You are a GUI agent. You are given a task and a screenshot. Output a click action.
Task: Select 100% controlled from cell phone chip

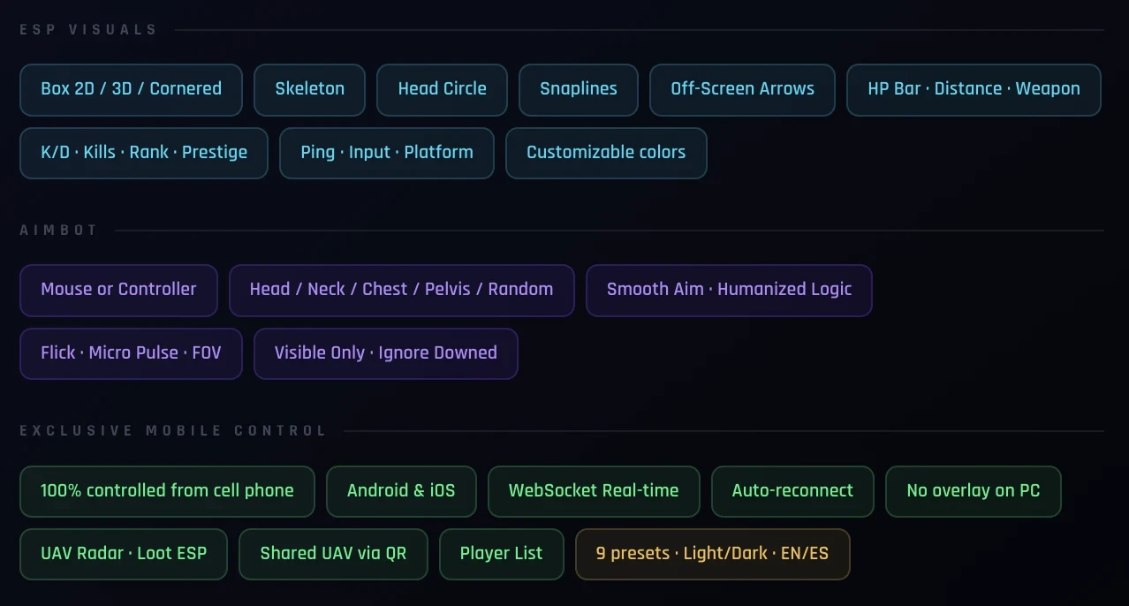point(167,491)
